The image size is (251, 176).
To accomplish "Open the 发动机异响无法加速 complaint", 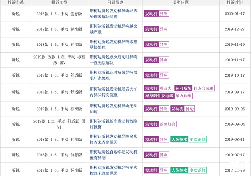I will [x=115, y=109].
